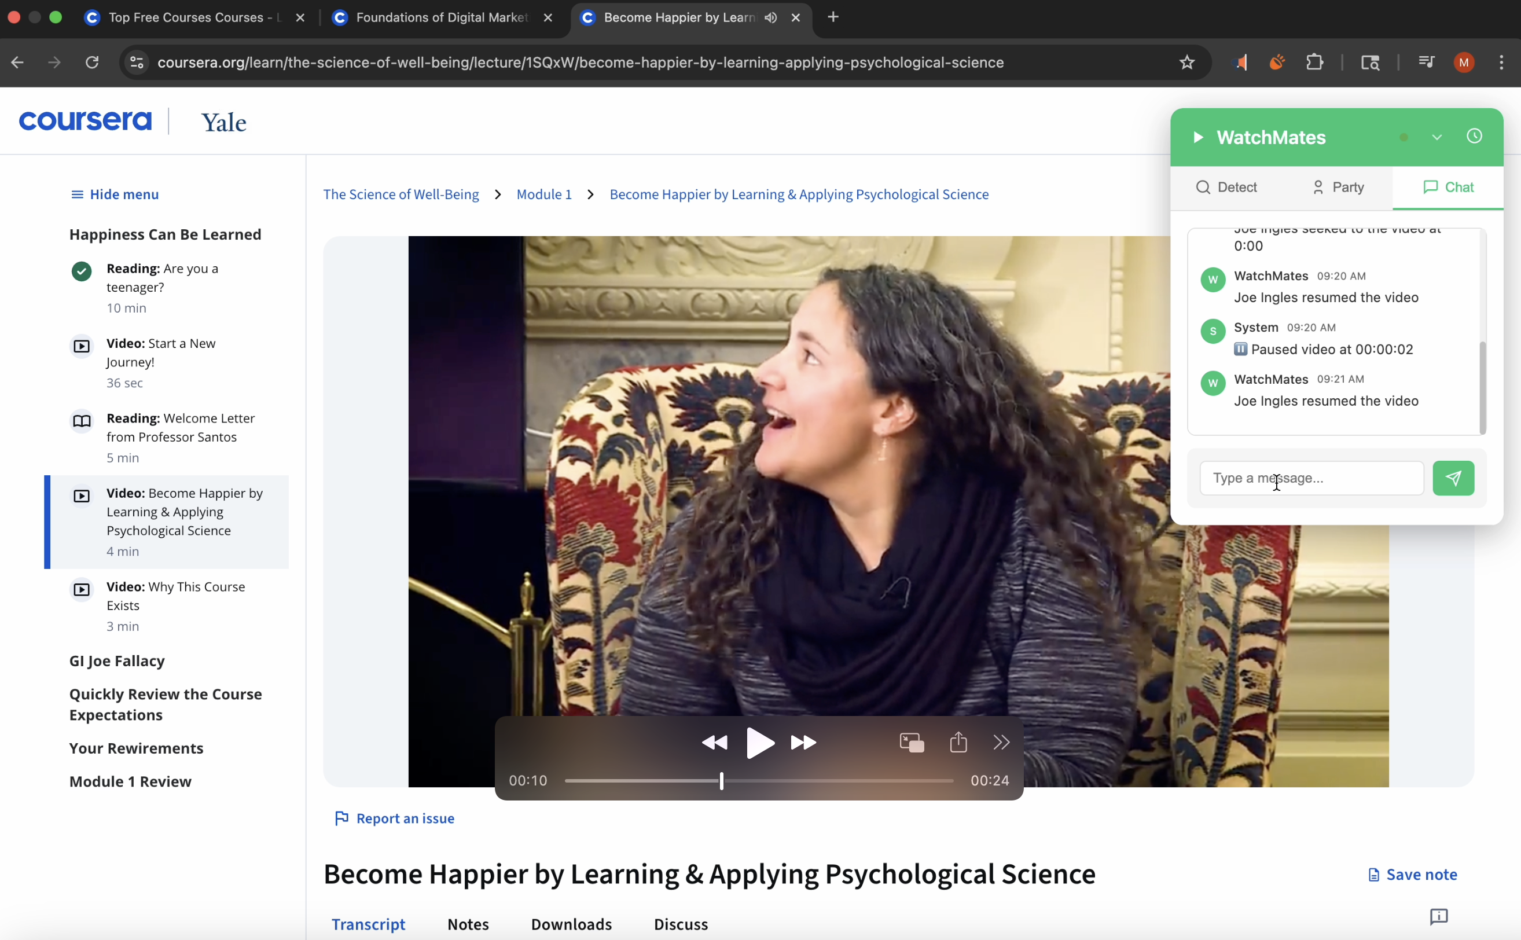Rewind the video

tap(714, 742)
